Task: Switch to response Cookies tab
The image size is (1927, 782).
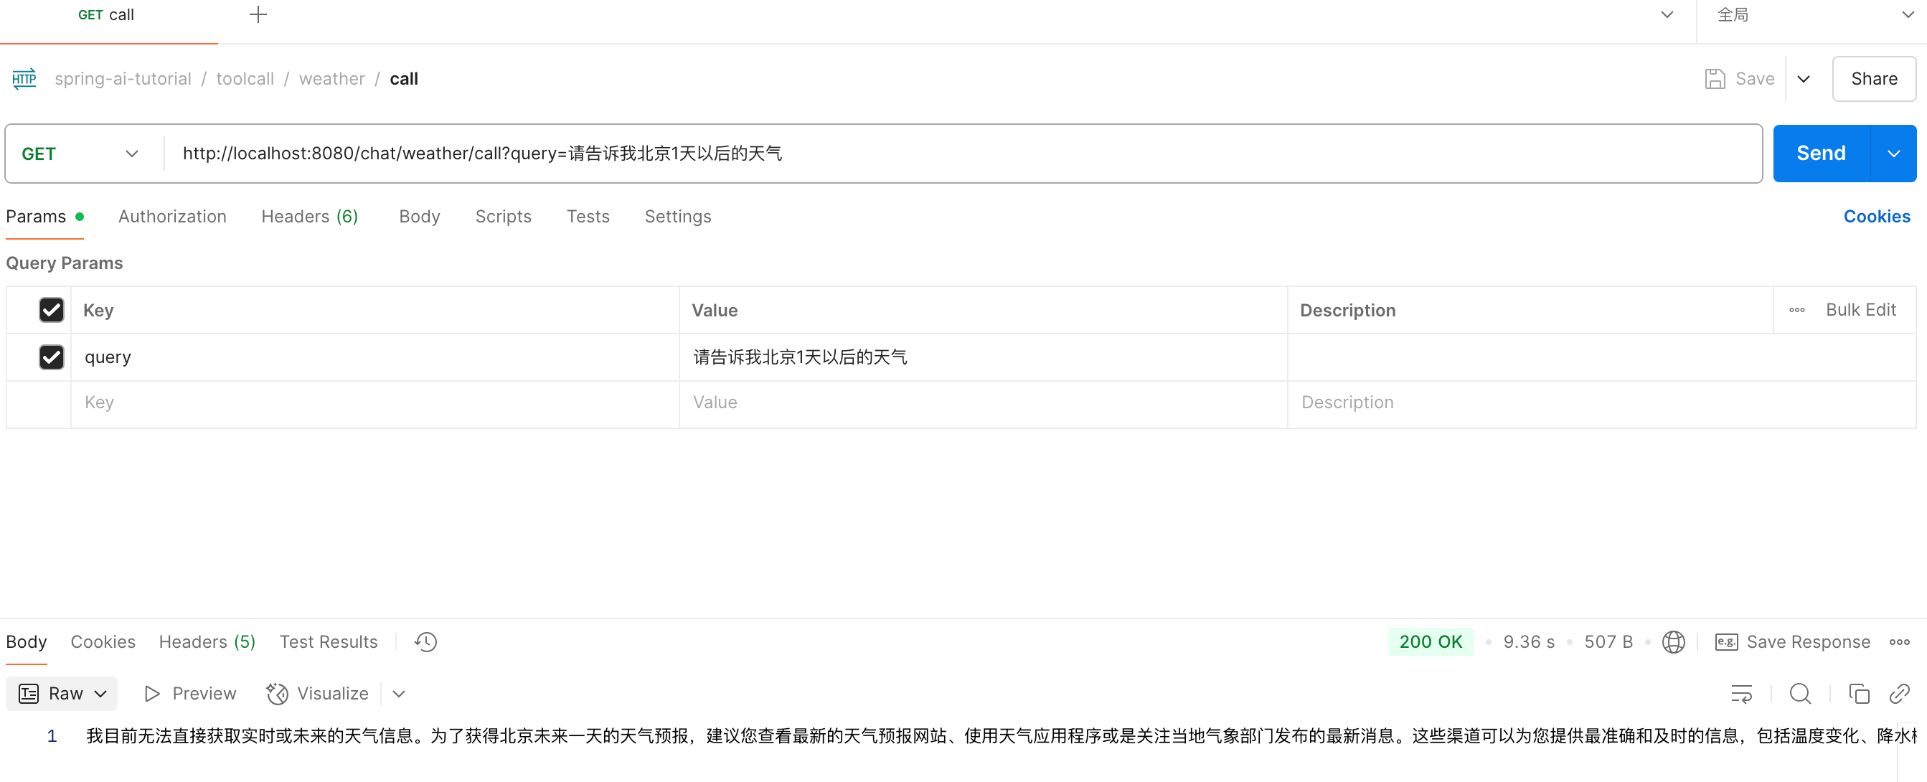Action: pos(103,642)
